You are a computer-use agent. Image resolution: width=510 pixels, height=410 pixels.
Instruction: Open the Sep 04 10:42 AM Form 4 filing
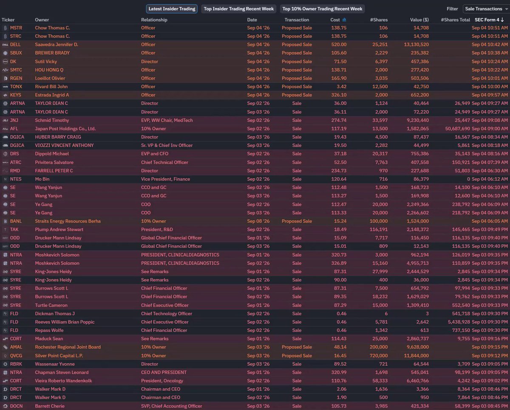[x=490, y=45]
